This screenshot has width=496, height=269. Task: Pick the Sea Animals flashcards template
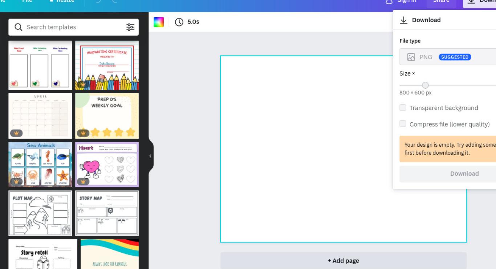coord(40,164)
